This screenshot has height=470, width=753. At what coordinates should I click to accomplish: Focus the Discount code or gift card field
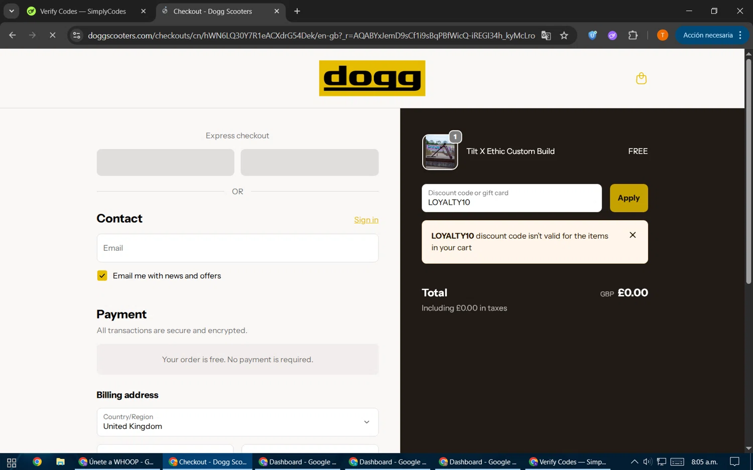pyautogui.click(x=512, y=198)
